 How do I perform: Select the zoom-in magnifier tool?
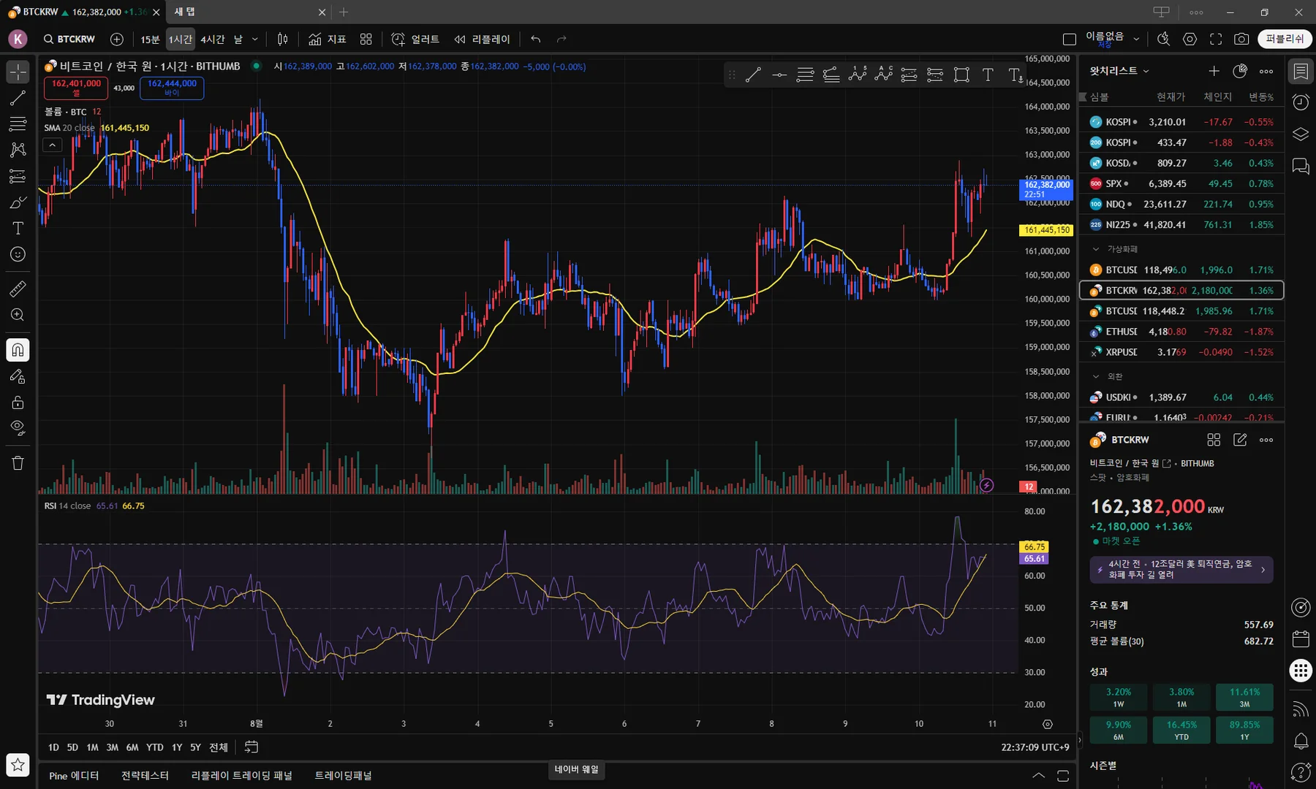coord(18,315)
